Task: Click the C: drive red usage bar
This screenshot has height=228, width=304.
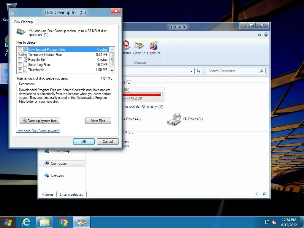Action: 143,94
